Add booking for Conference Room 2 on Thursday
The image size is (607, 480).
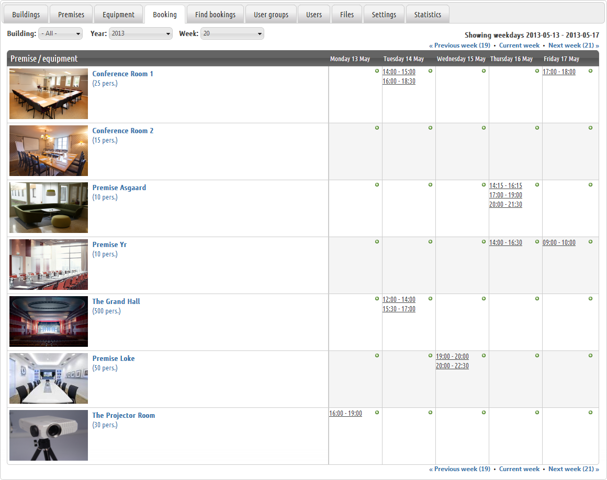537,128
